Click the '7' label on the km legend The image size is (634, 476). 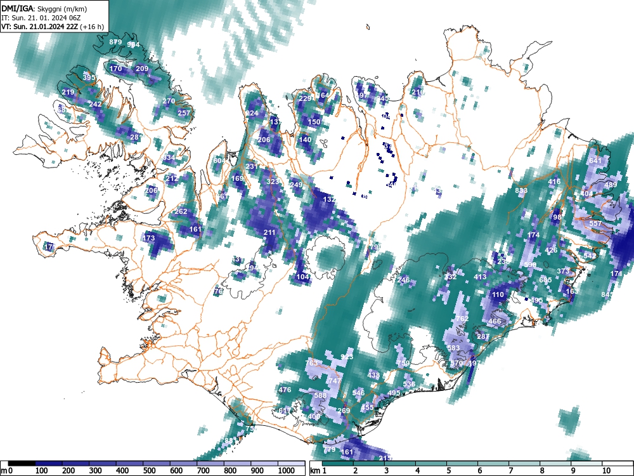click(x=510, y=471)
